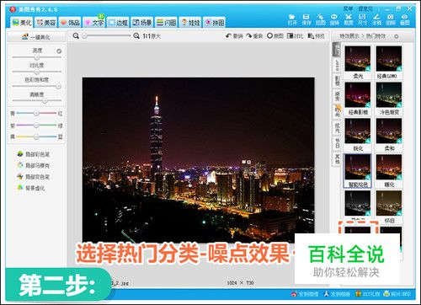The image size is (421, 305).
Task: Click the 对比度 contrast slider handle
Action: [x=37, y=72]
